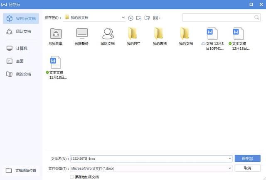This screenshot has width=266, height=180.
Task: Select the 我的文档 folder in file list
Action: [x=186, y=37]
